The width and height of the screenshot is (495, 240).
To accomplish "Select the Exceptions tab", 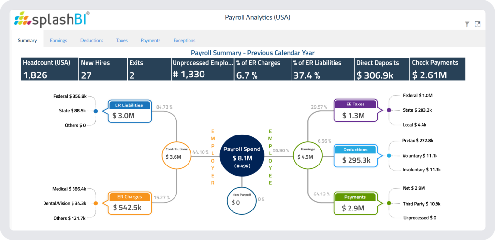I will click(x=184, y=40).
